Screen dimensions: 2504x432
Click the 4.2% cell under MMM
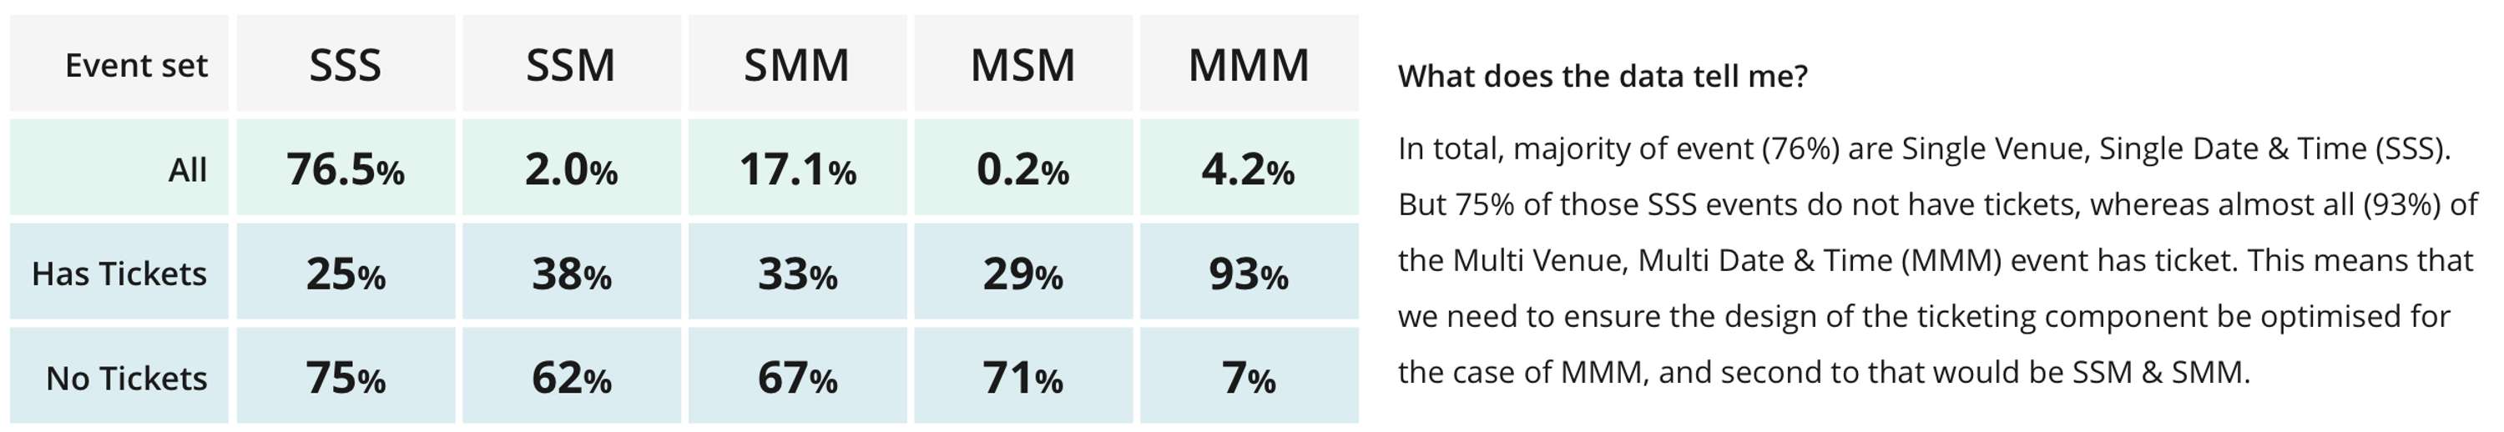1249,167
